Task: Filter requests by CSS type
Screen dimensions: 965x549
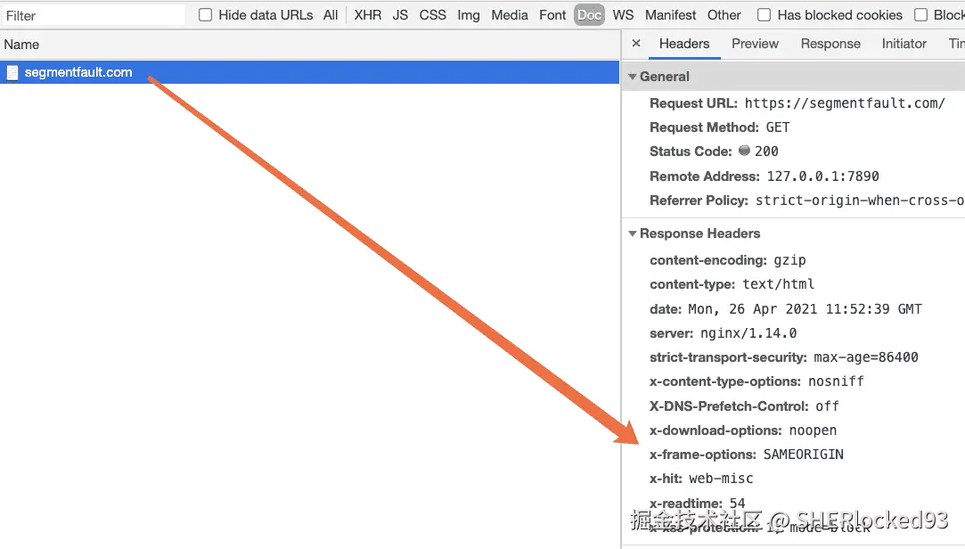Action: 433,15
